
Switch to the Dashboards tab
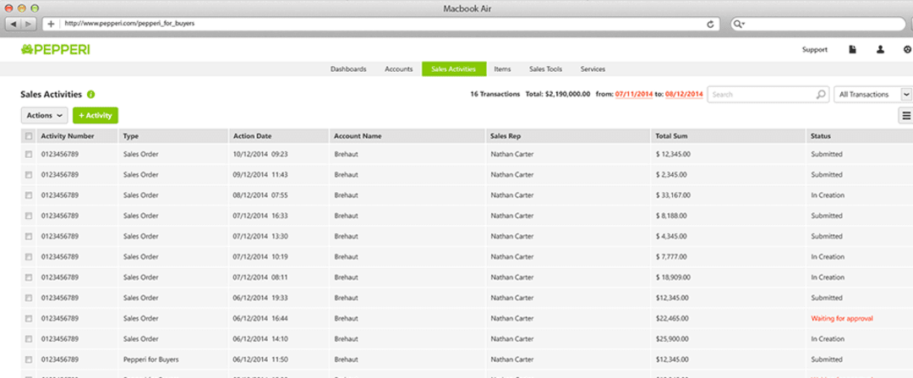[x=348, y=69]
